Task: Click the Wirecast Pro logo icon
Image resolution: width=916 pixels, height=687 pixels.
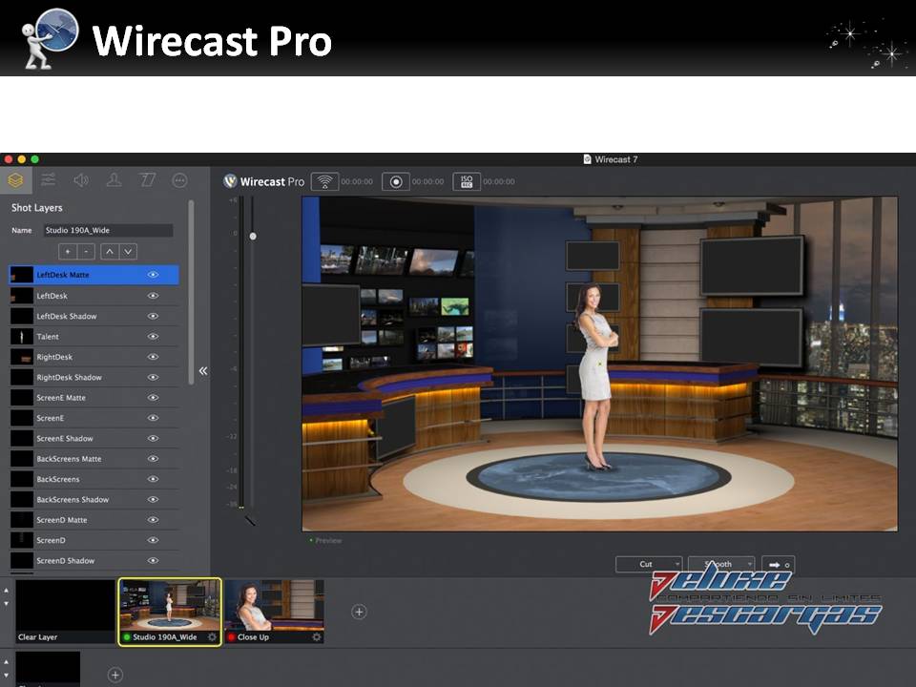Action: (230, 181)
